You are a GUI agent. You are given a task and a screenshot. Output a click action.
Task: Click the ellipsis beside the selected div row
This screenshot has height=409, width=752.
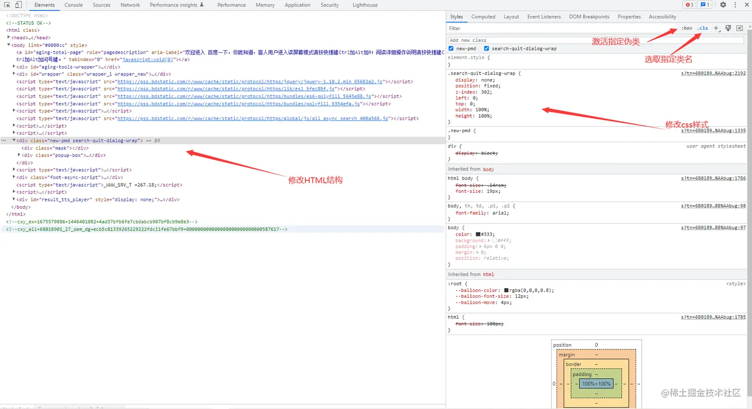tap(4, 141)
